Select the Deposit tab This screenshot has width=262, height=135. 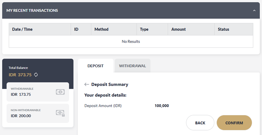[x=95, y=66]
